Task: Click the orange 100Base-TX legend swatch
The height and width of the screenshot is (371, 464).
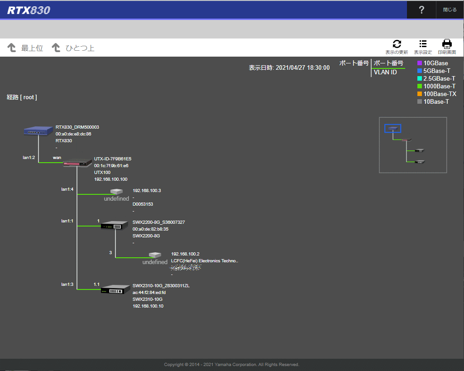Action: [x=420, y=94]
